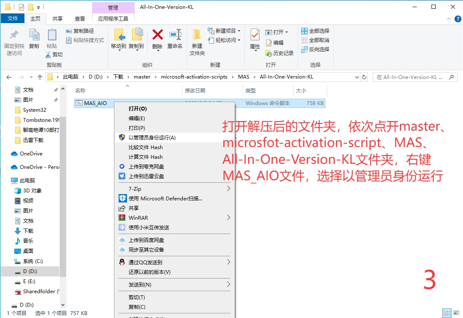
Task: Open the Application Tools (应用程序工具) tab
Action: [113, 18]
